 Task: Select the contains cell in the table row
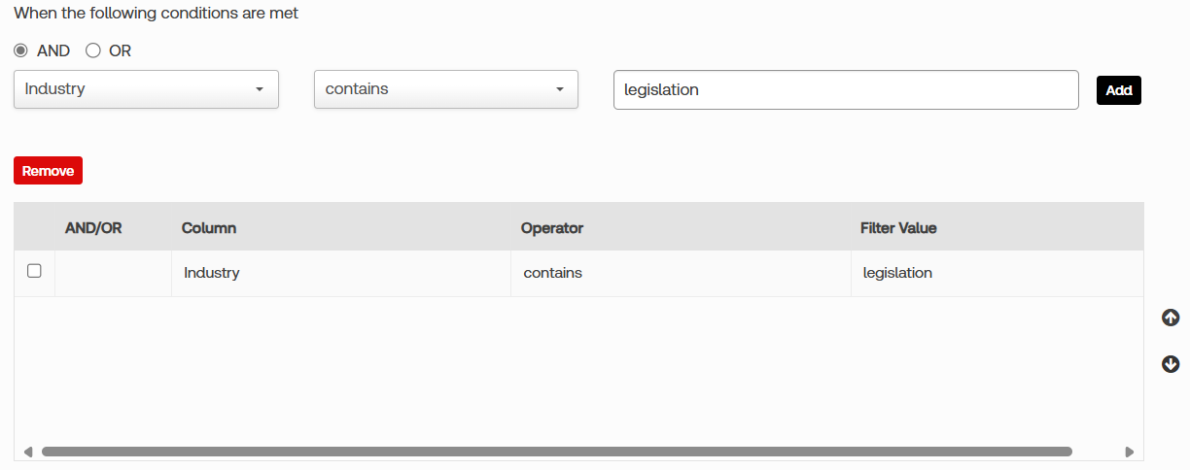552,273
